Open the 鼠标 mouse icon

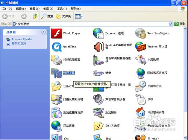pyautogui.click(x=141, y=100)
